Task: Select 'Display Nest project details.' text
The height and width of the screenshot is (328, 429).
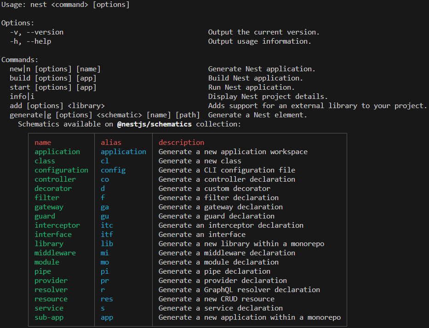Action: pos(268,97)
